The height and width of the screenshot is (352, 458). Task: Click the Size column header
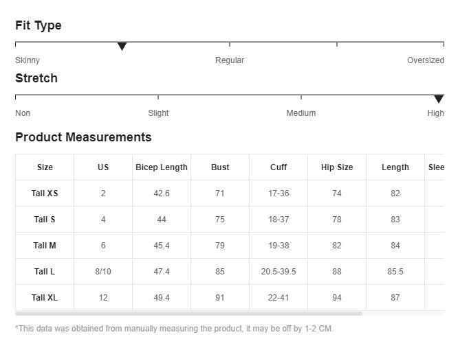45,167
